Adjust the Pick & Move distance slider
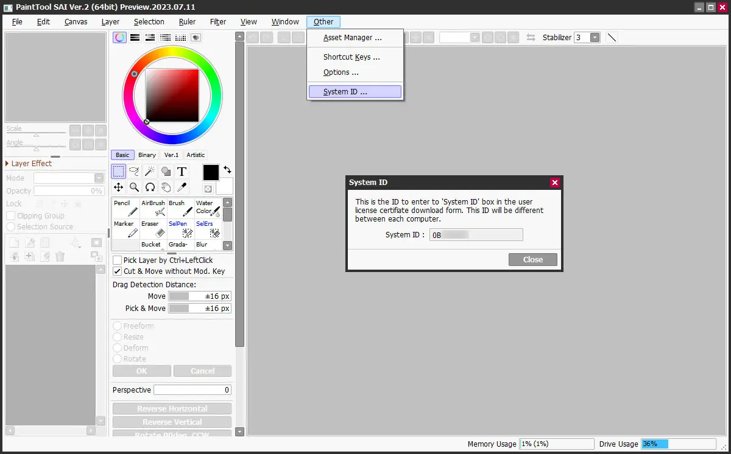731x454 pixels. pyautogui.click(x=199, y=309)
